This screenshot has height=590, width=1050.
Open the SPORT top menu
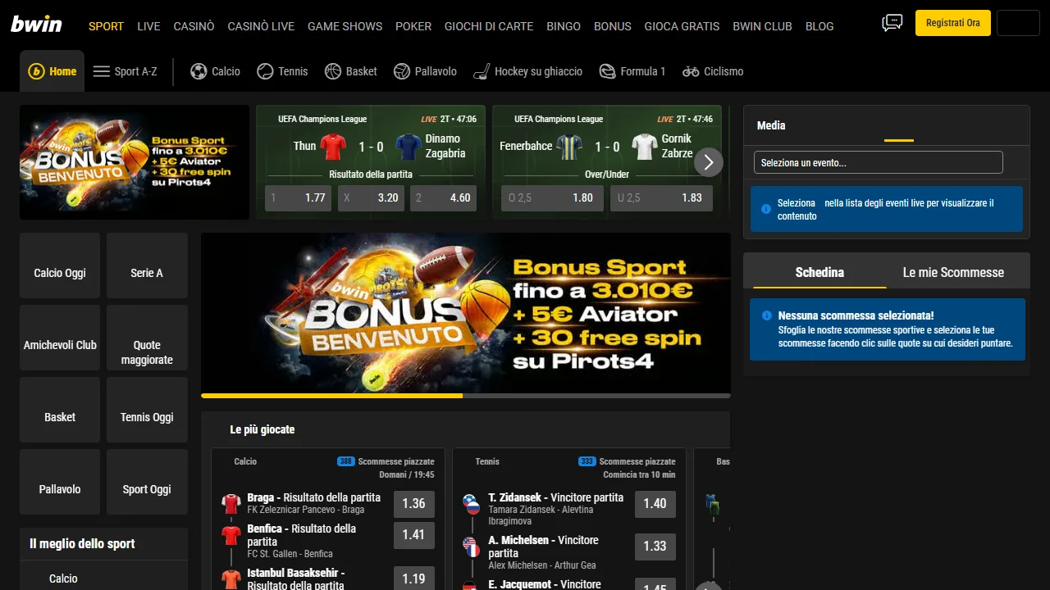click(106, 26)
